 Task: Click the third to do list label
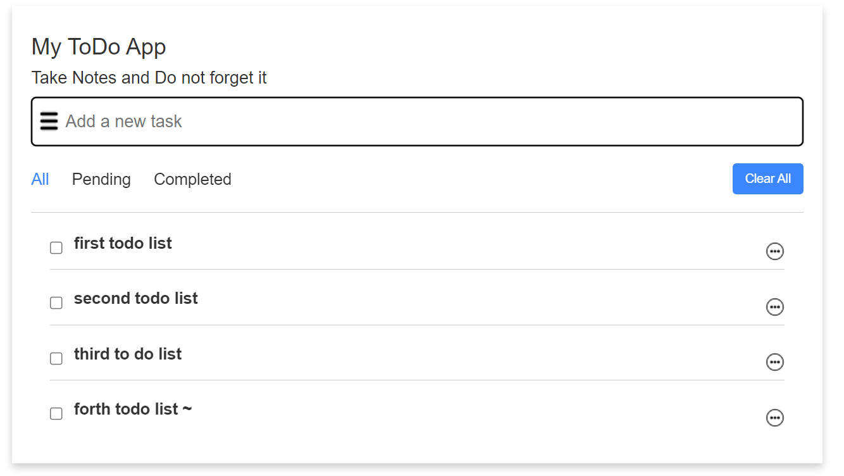pyautogui.click(x=127, y=354)
